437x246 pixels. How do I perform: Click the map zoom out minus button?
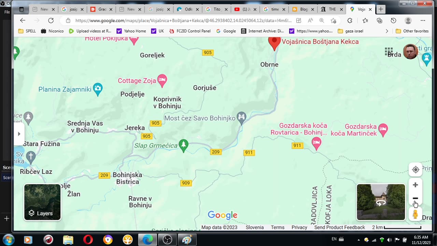click(415, 198)
